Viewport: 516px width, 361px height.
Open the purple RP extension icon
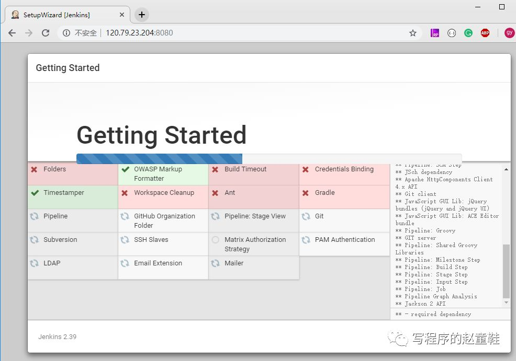click(x=435, y=33)
